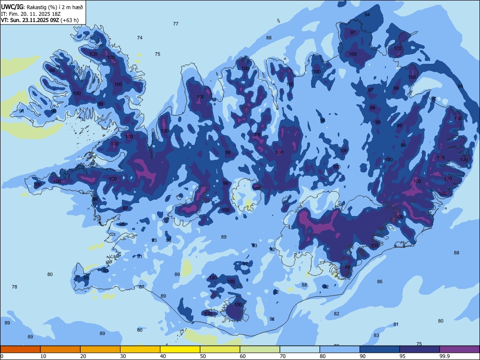Click the 'VT: Sun. 23.11.2025 09Z (+63 h)' line
Image resolution: width=480 pixels, height=360 pixels.
tap(40, 20)
